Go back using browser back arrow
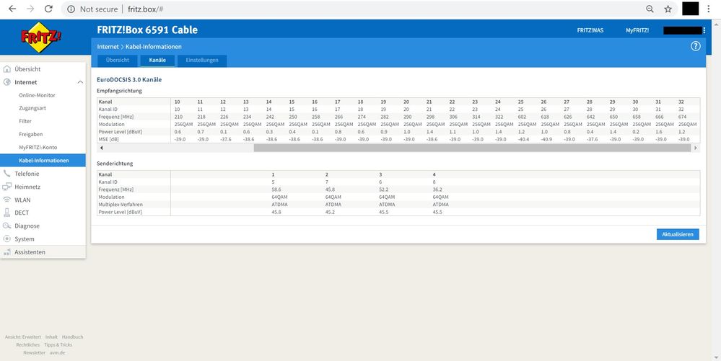 [x=12, y=9]
